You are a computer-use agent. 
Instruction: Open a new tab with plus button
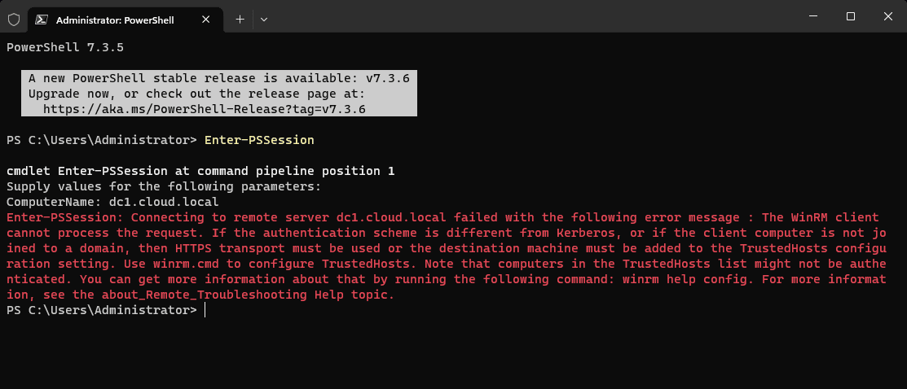[240, 18]
